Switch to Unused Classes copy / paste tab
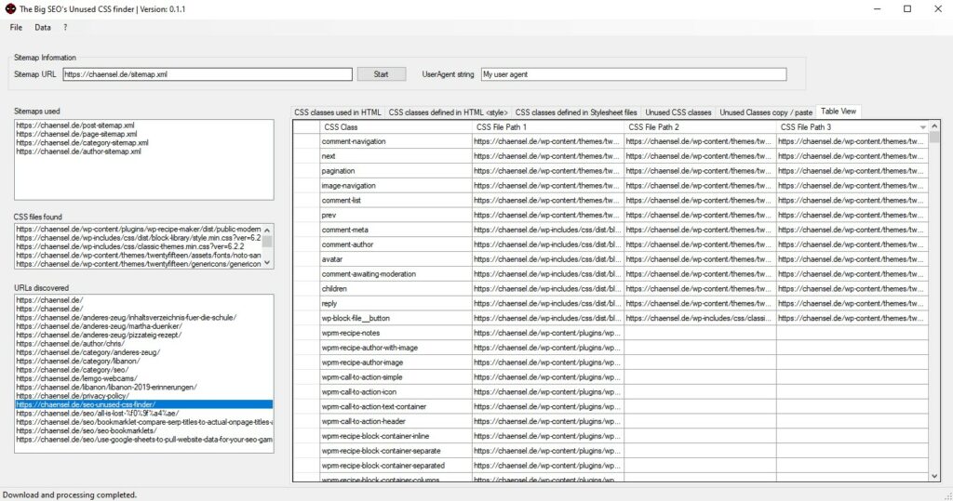The width and height of the screenshot is (953, 501). [766, 112]
